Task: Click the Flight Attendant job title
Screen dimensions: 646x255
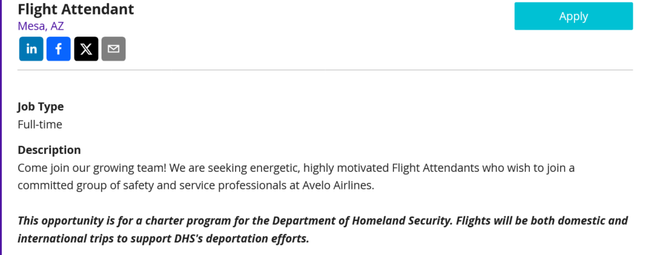Action: pyautogui.click(x=76, y=9)
